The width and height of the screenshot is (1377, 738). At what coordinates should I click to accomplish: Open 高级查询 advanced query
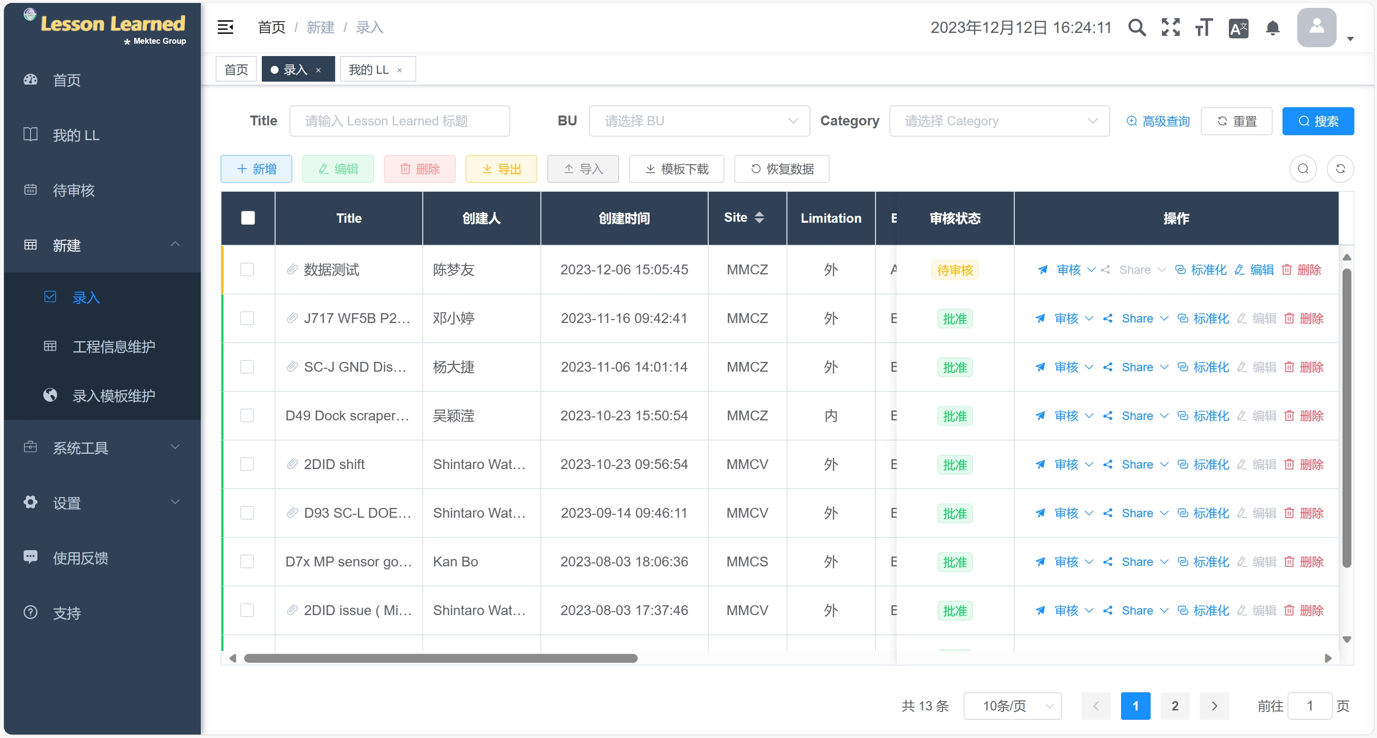1158,121
